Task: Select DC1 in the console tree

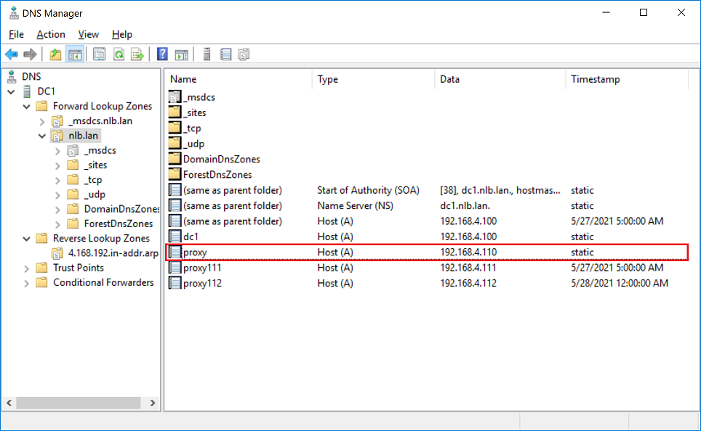Action: pyautogui.click(x=46, y=91)
